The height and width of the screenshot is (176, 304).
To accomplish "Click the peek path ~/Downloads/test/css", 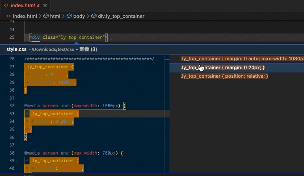I will click(x=51, y=50).
